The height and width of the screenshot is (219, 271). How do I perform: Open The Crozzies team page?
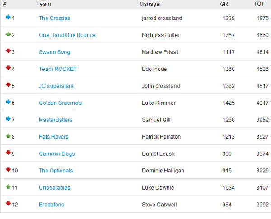pyautogui.click(x=55, y=18)
